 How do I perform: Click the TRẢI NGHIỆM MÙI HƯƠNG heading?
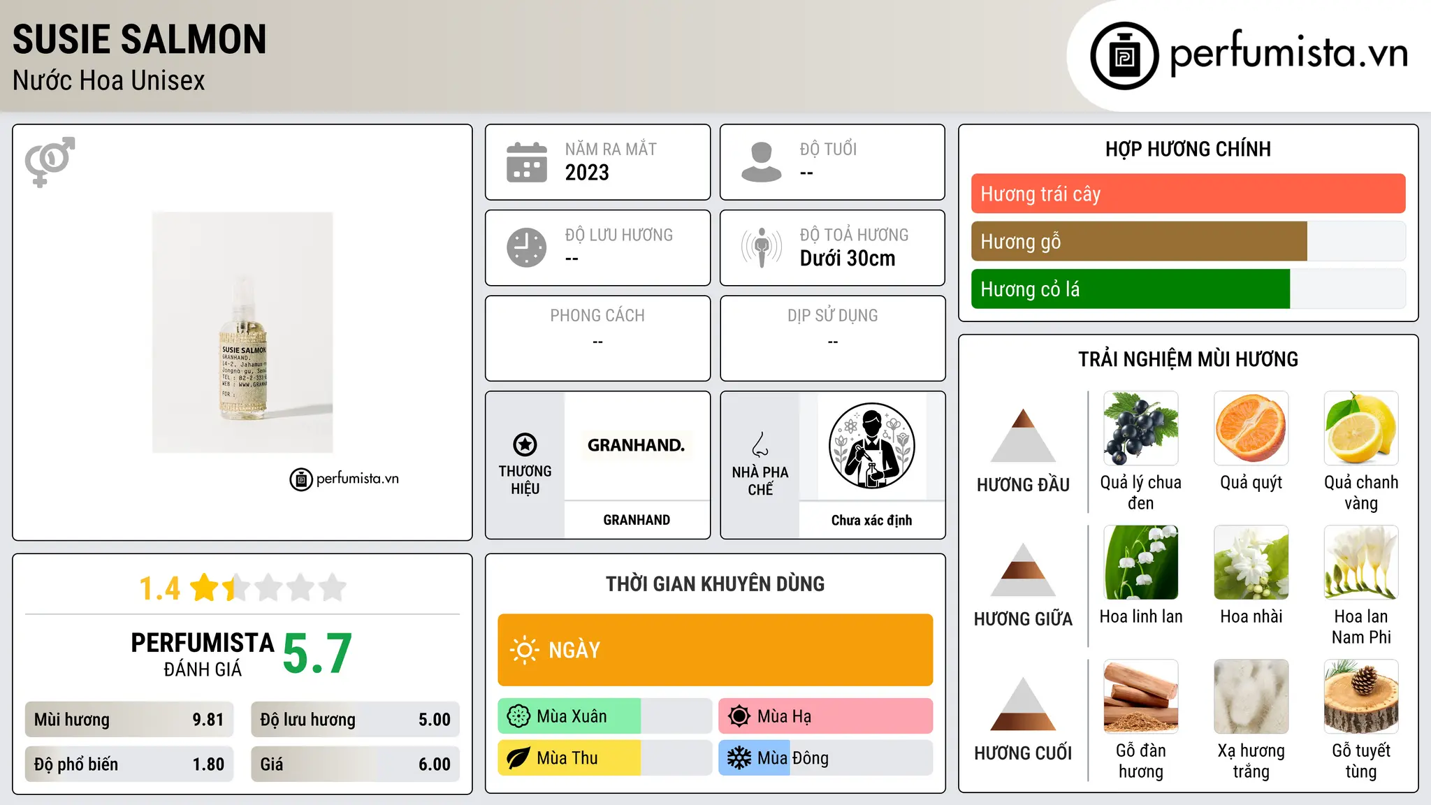[1188, 359]
